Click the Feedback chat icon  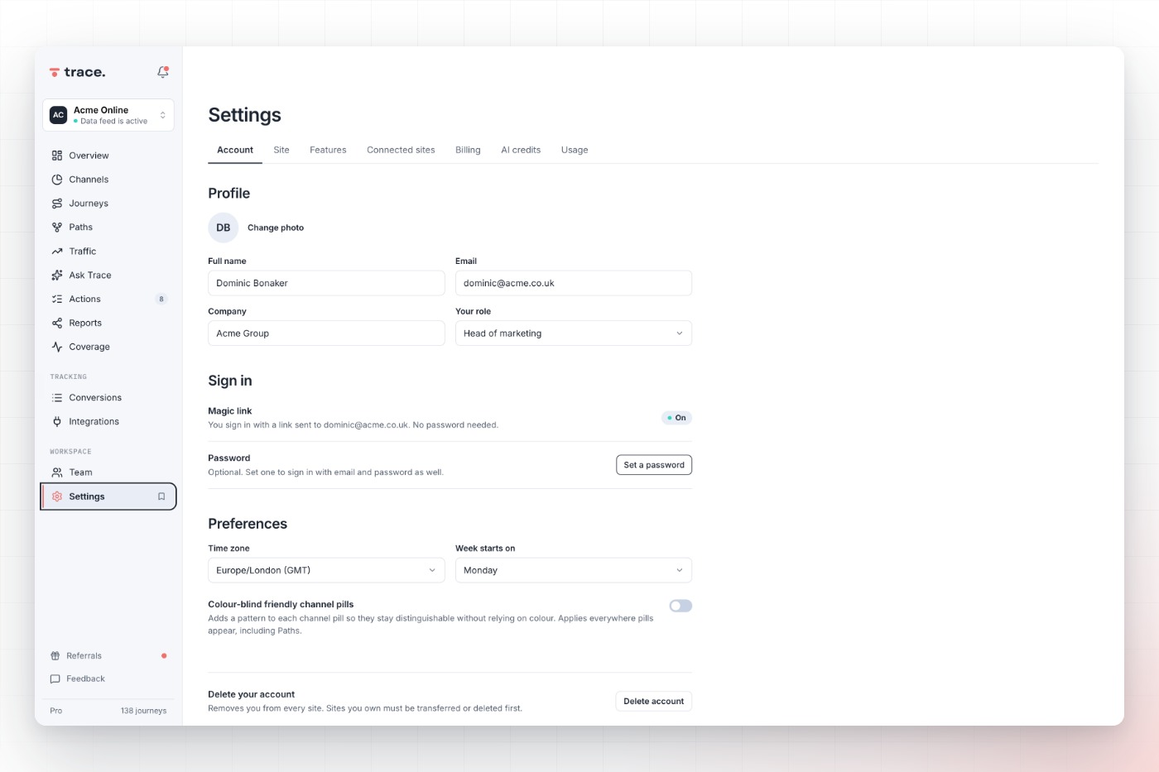point(55,679)
